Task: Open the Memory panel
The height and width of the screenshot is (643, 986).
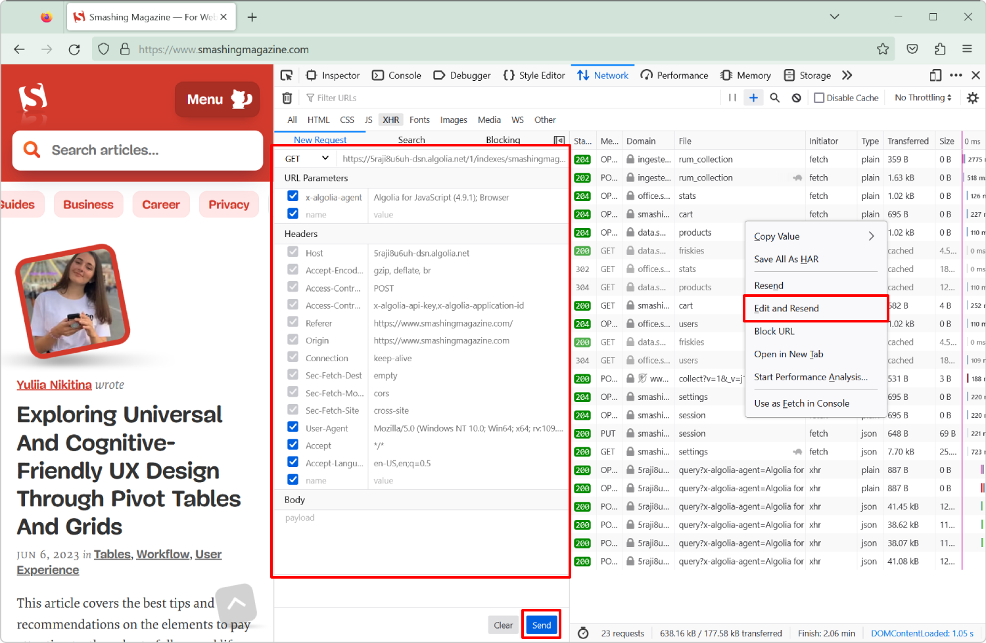Action: 746,75
